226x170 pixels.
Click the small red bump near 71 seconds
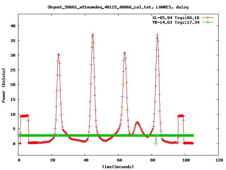point(137,123)
